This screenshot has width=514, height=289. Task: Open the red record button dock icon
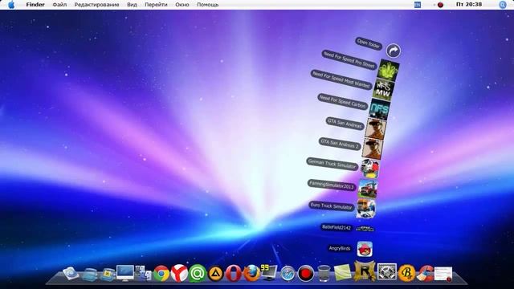pyautogui.click(x=306, y=274)
